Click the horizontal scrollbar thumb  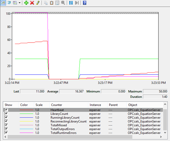(x=70, y=137)
